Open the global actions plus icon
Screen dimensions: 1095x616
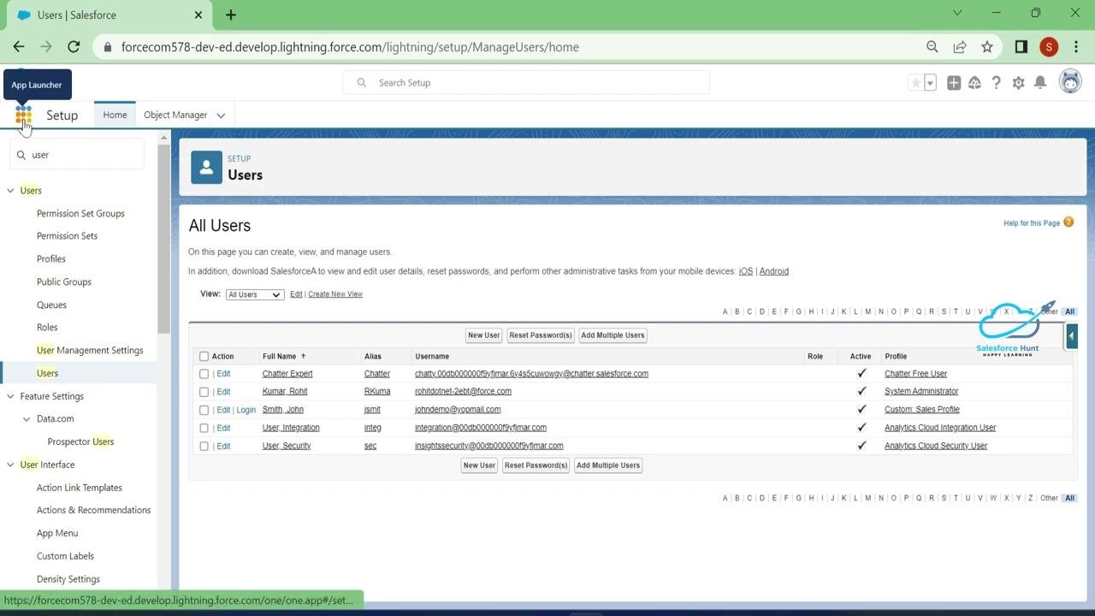tap(954, 83)
